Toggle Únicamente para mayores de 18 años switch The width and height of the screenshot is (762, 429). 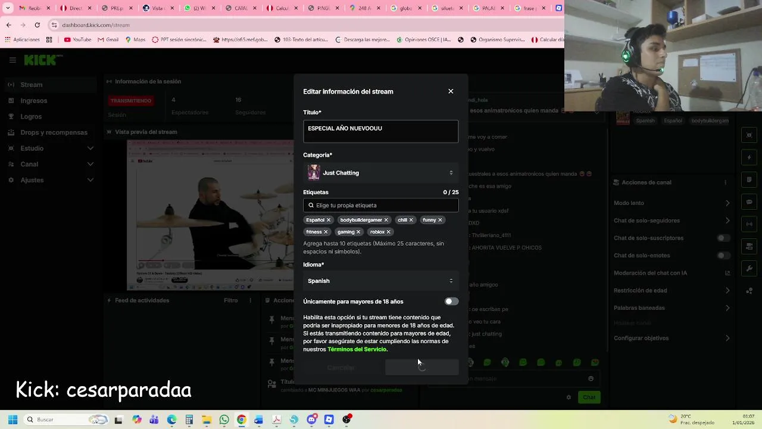pyautogui.click(x=451, y=301)
